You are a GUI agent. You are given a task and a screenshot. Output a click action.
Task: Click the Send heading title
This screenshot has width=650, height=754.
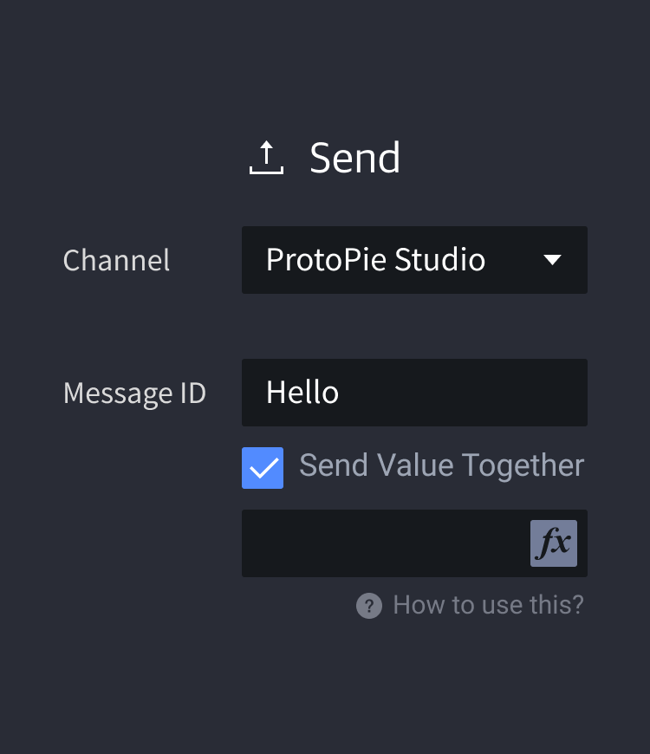(354, 158)
